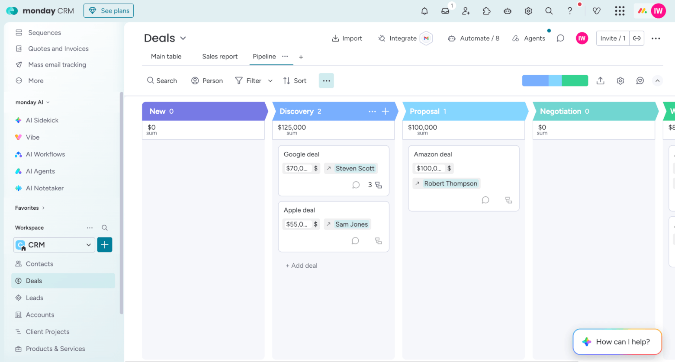The image size is (675, 362).
Task: Click the export view icon
Action: pyautogui.click(x=601, y=80)
